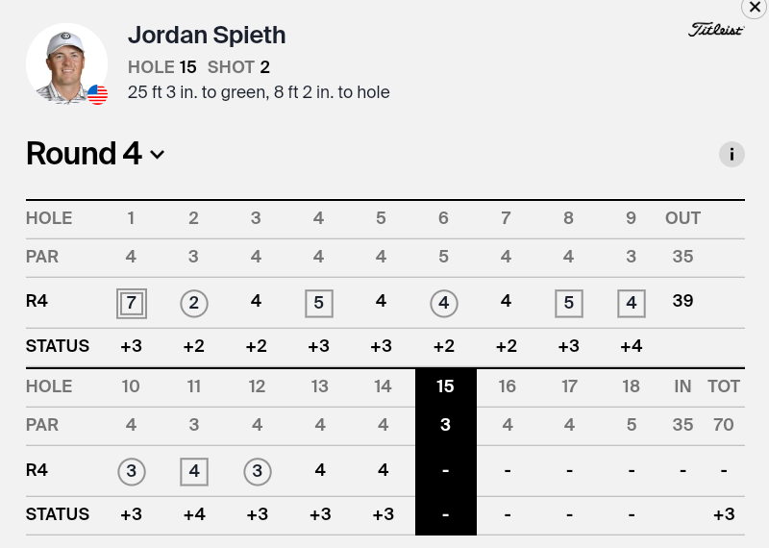Click the boxed bogey 4 on hole 11

(194, 471)
